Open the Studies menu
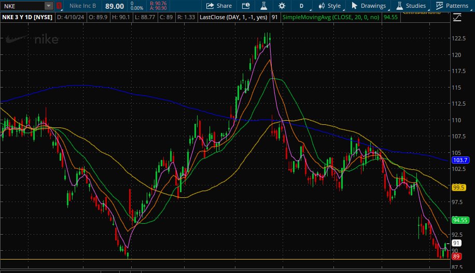Screen dimensions: 475x273 (x=411, y=6)
